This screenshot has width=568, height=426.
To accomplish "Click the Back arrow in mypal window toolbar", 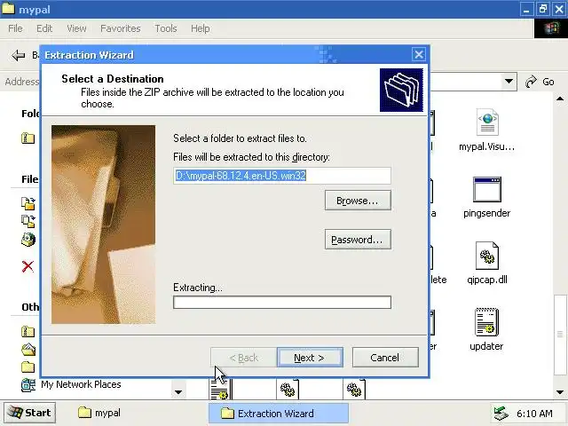I will click(18, 55).
